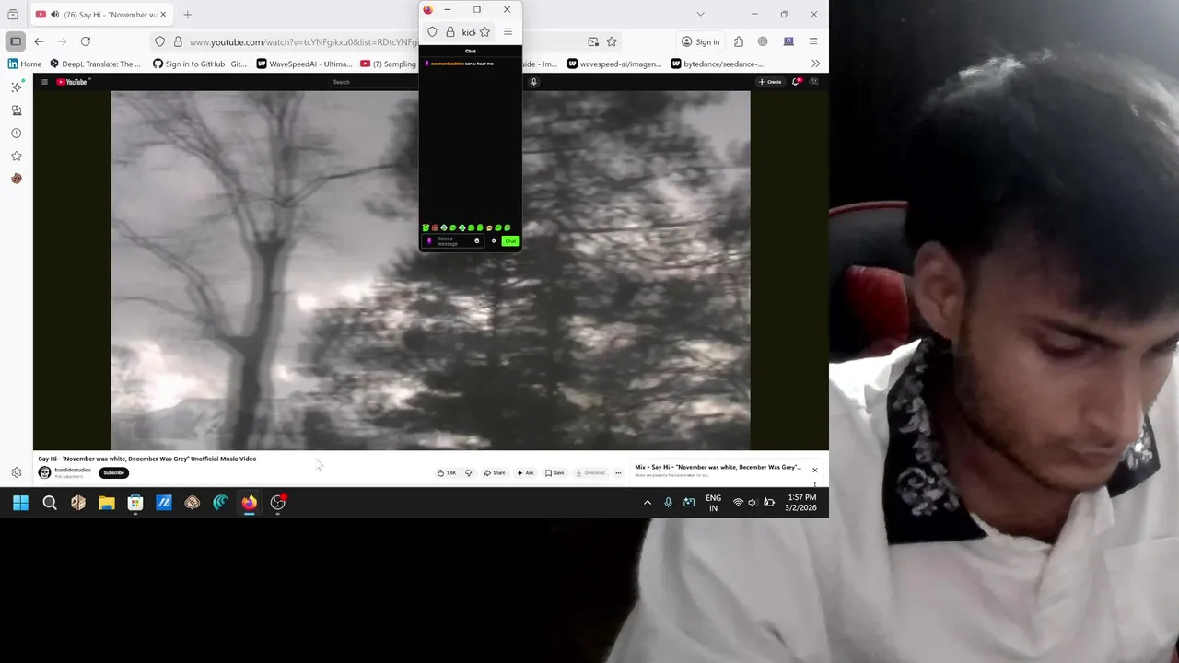Click Send a message field in chat
The height and width of the screenshot is (663, 1179).
(453, 241)
